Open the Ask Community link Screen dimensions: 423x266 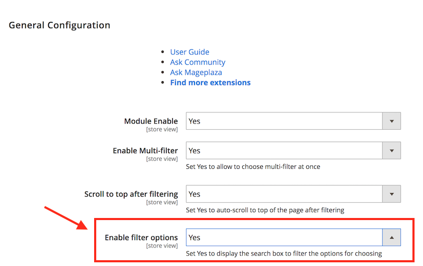click(198, 62)
